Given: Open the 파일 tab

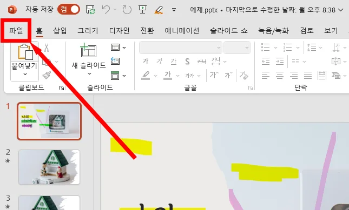Looking at the screenshot, I should click(x=16, y=30).
